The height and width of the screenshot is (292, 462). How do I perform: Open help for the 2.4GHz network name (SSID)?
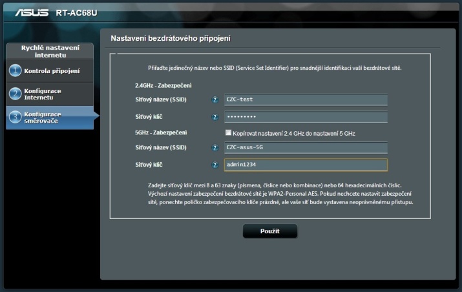click(x=215, y=99)
